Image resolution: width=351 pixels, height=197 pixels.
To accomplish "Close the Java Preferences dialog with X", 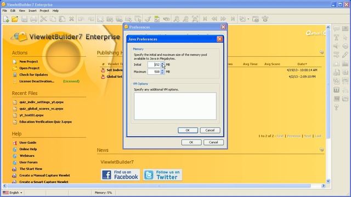I will click(219, 39).
